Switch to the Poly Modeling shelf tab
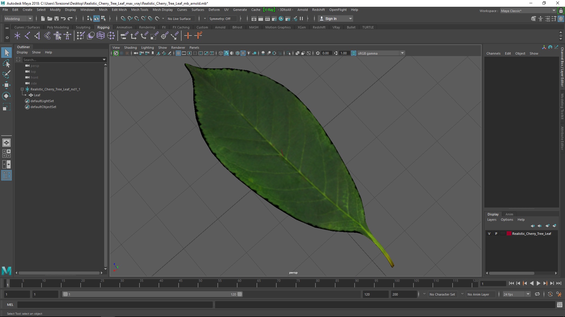The height and width of the screenshot is (317, 565). click(58, 27)
